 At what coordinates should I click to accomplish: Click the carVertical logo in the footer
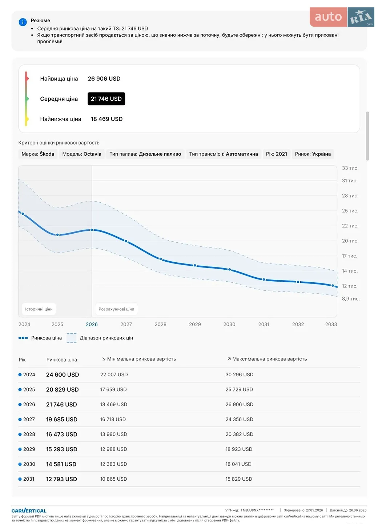click(x=29, y=511)
